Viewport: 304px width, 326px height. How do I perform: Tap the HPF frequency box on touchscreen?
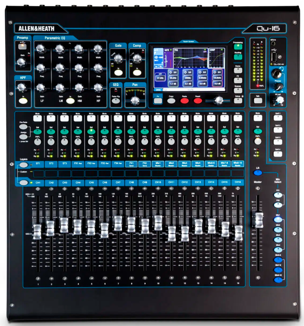[160, 78]
